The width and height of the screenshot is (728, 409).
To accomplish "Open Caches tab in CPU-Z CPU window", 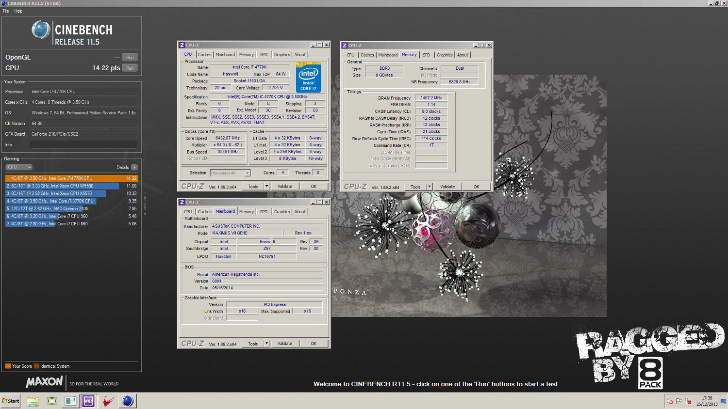I will (204, 55).
